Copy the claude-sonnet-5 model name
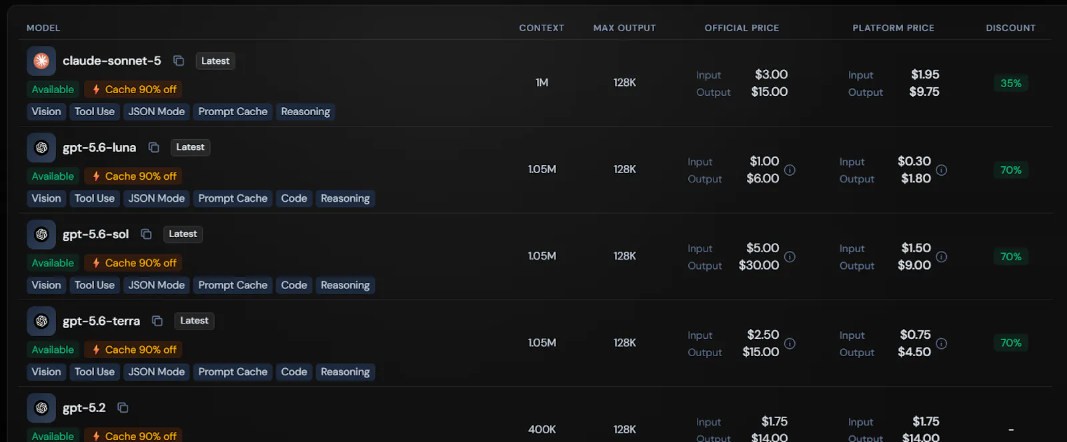1067x442 pixels. [x=179, y=61]
